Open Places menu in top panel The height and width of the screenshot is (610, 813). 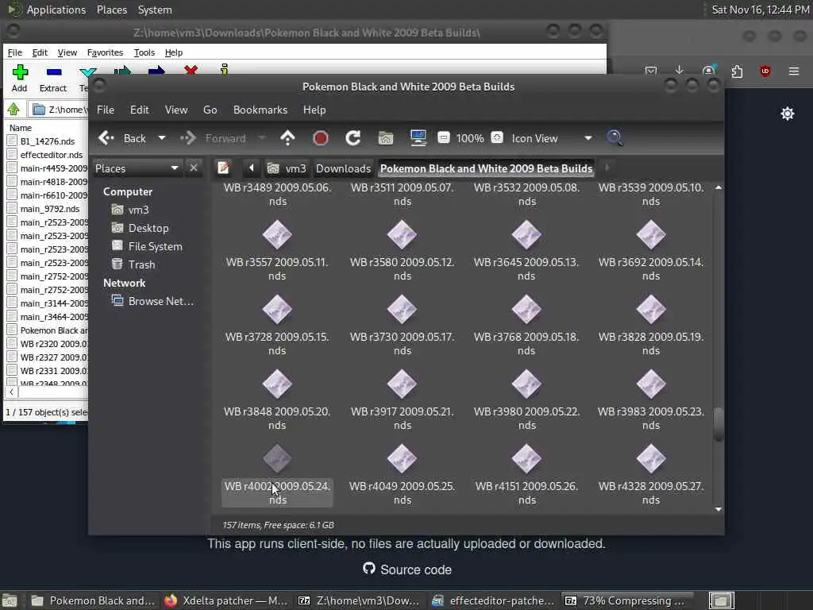coord(111,10)
